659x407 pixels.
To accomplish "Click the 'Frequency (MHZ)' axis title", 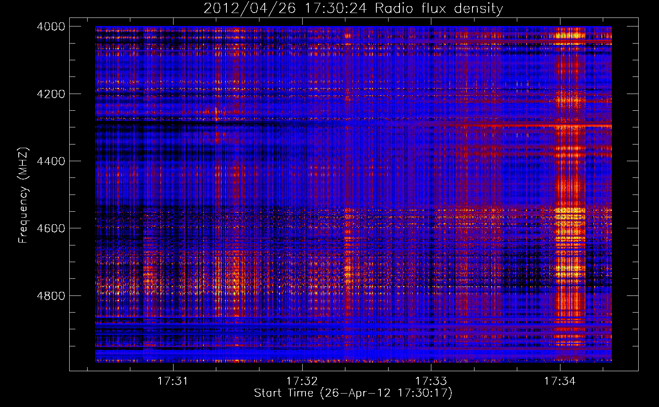I will click(x=24, y=195).
